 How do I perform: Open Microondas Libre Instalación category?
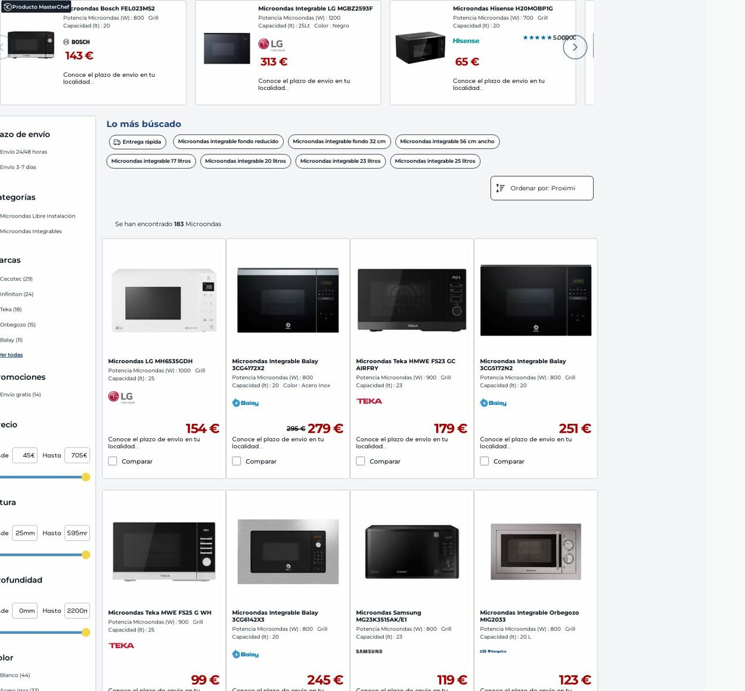click(x=38, y=216)
